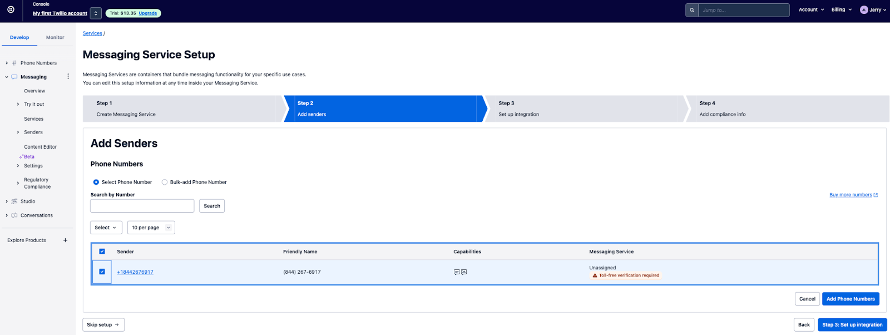Screen dimensions: 890x335
Task: Click the Toll-free verification required text
Action: point(629,275)
